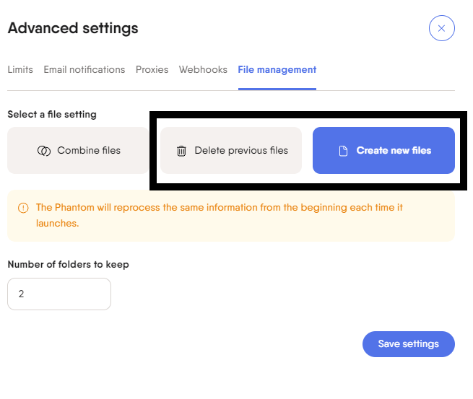
Task: Select the File management tab
Action: (277, 70)
